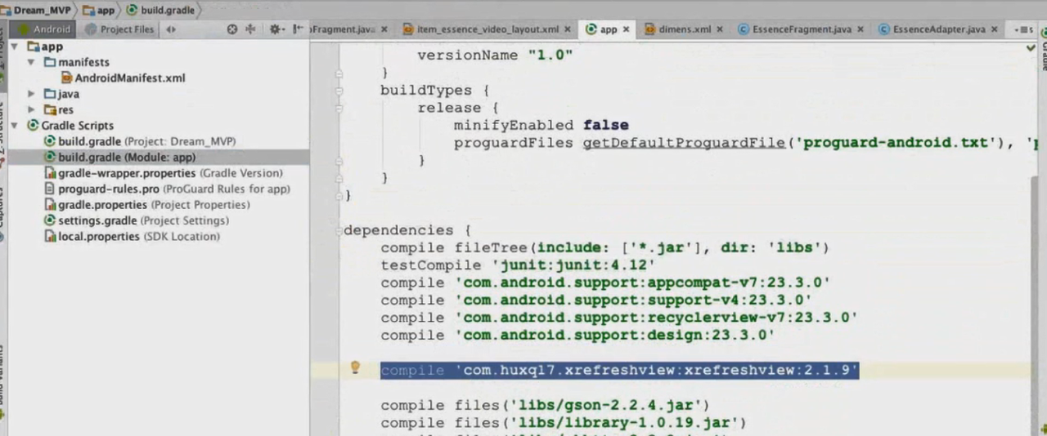Click the inspection status checkmark
Viewport: 1047px width, 436px height.
pos(1031,48)
